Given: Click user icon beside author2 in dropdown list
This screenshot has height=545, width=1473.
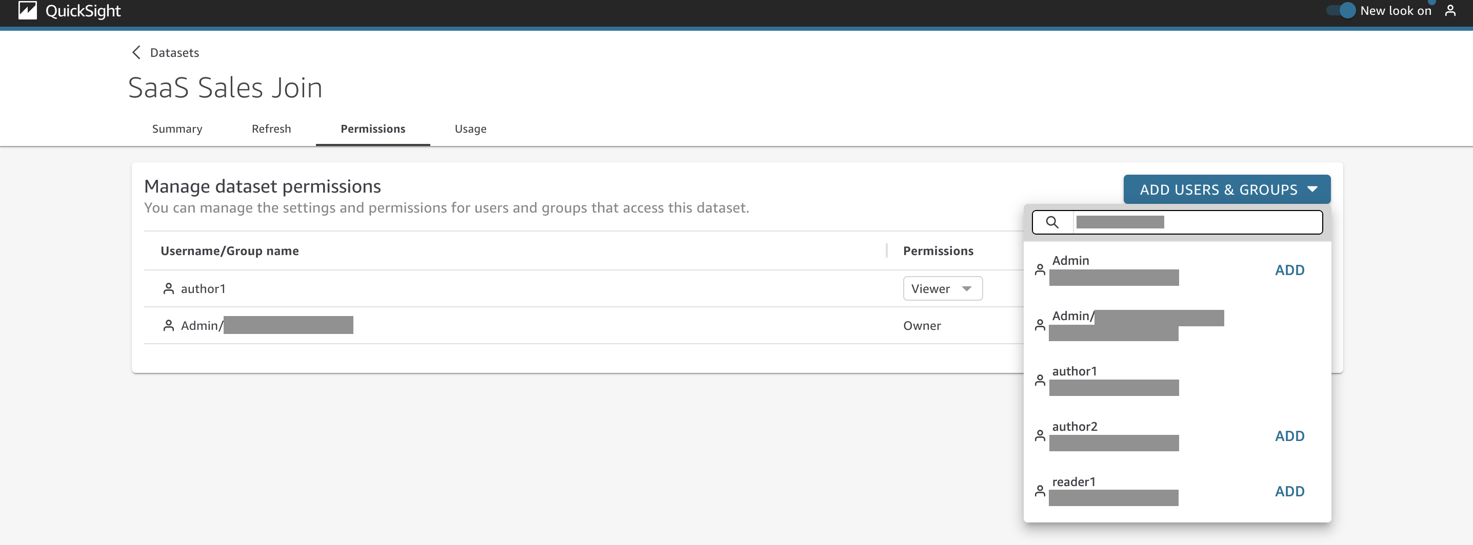Looking at the screenshot, I should pyautogui.click(x=1040, y=436).
